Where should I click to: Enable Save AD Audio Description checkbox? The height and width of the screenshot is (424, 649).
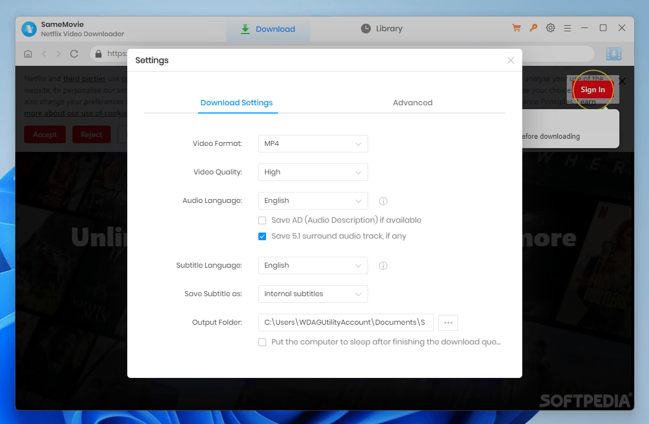(x=262, y=221)
